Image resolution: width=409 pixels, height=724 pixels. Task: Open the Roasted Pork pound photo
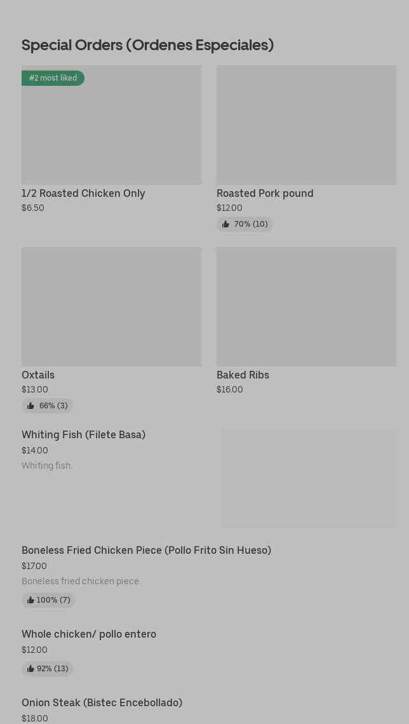coord(306,125)
